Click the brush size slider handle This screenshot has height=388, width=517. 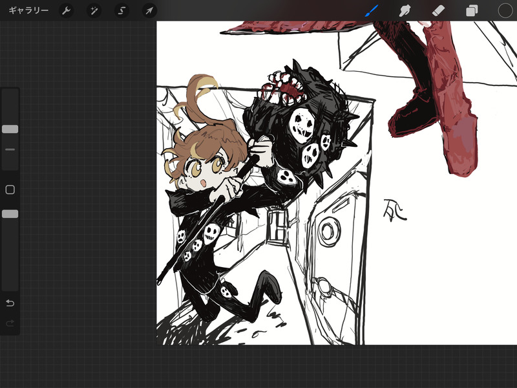tap(10, 129)
